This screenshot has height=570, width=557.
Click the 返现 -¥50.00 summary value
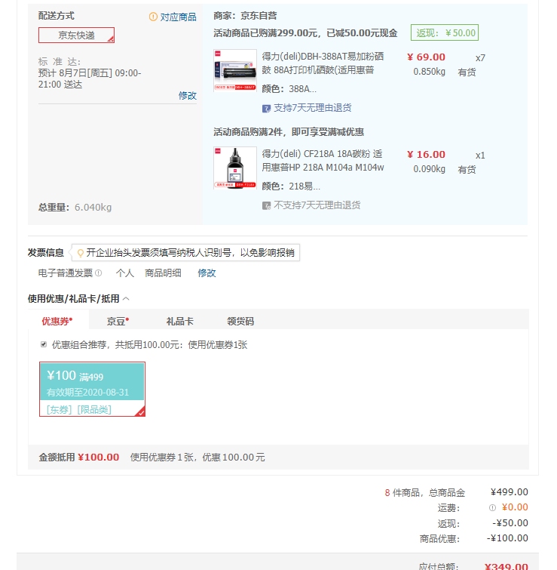tap(510, 522)
